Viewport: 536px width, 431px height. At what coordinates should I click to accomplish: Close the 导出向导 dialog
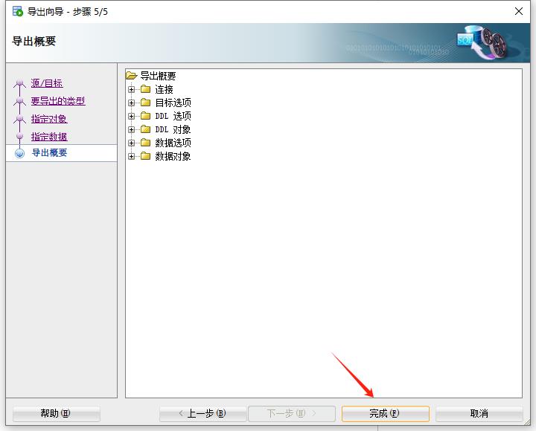pyautogui.click(x=519, y=11)
